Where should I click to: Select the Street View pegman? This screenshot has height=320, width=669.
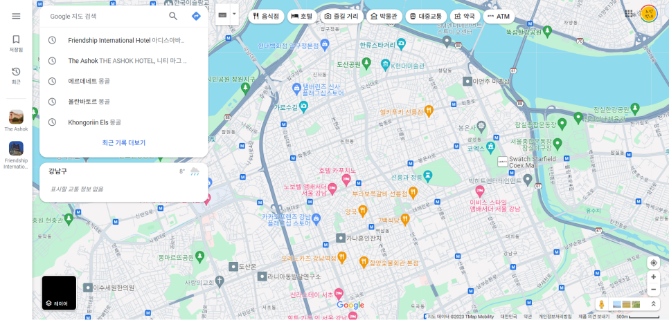pos(602,304)
